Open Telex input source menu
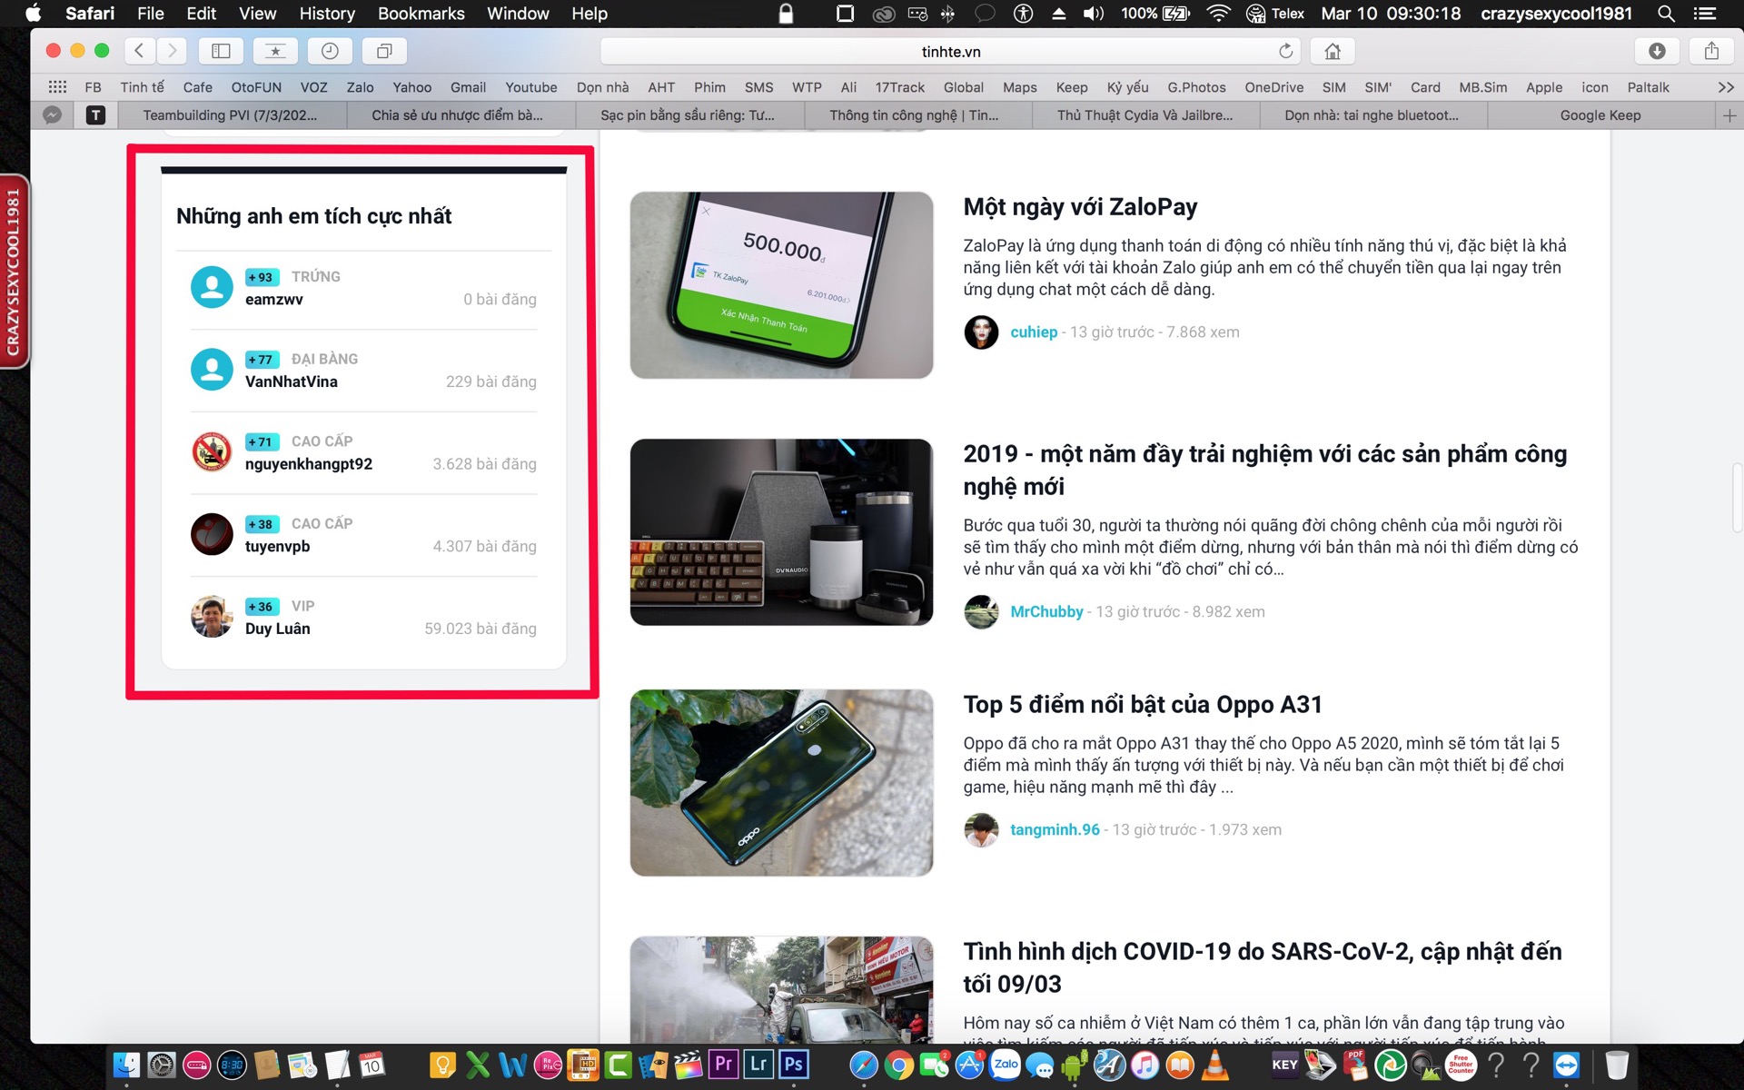 [x=1275, y=14]
